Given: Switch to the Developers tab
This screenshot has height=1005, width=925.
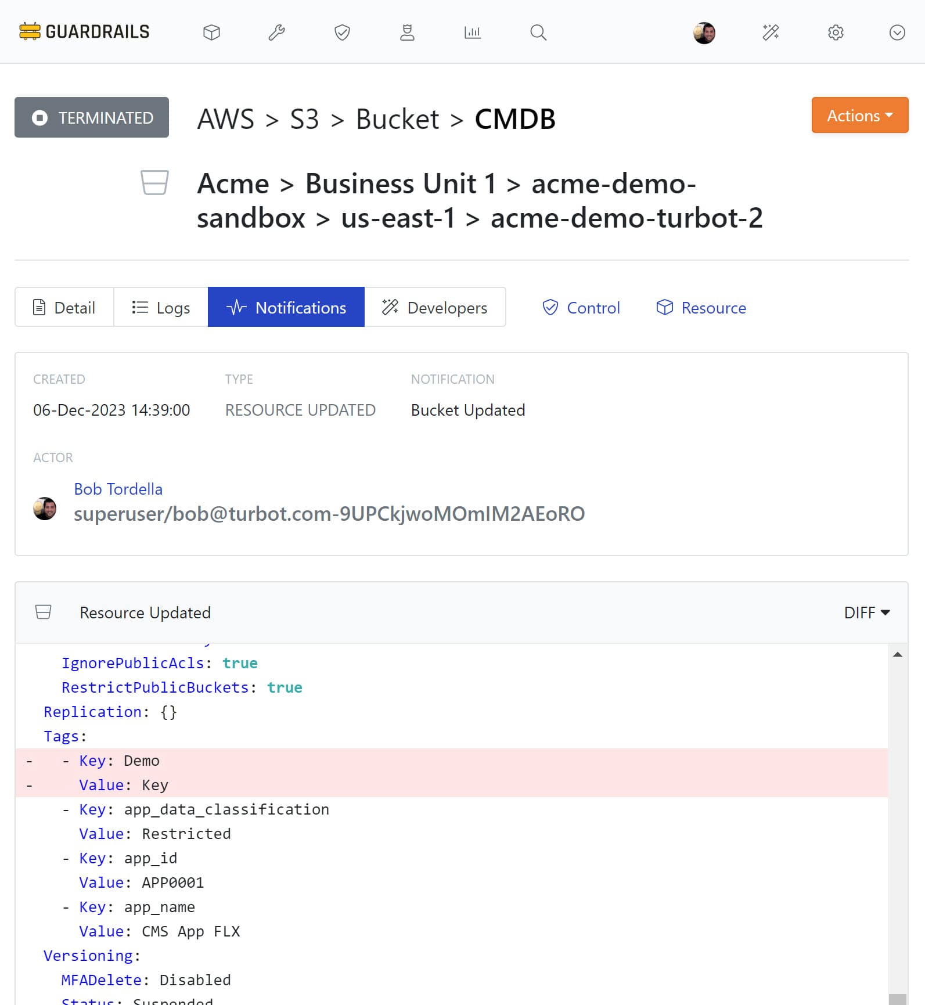Looking at the screenshot, I should coord(435,307).
